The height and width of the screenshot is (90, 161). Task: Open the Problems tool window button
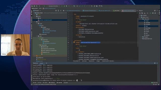pyautogui.click(x=52, y=83)
